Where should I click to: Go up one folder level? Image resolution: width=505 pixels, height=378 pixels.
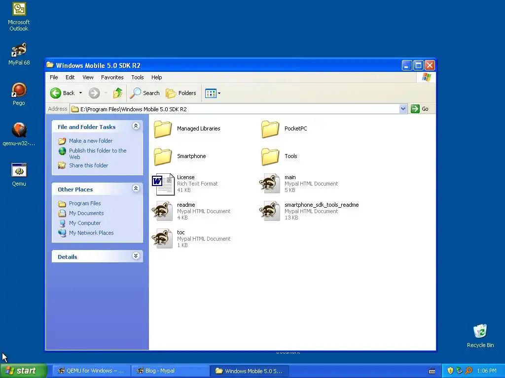click(x=118, y=93)
